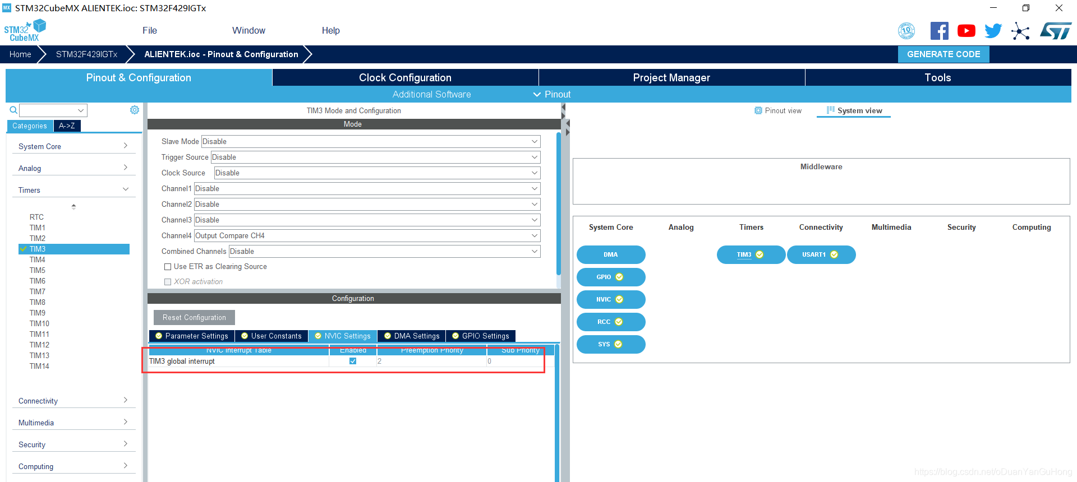Viewport: 1077px width, 482px height.
Task: Click the ST community network icon
Action: tap(1020, 31)
